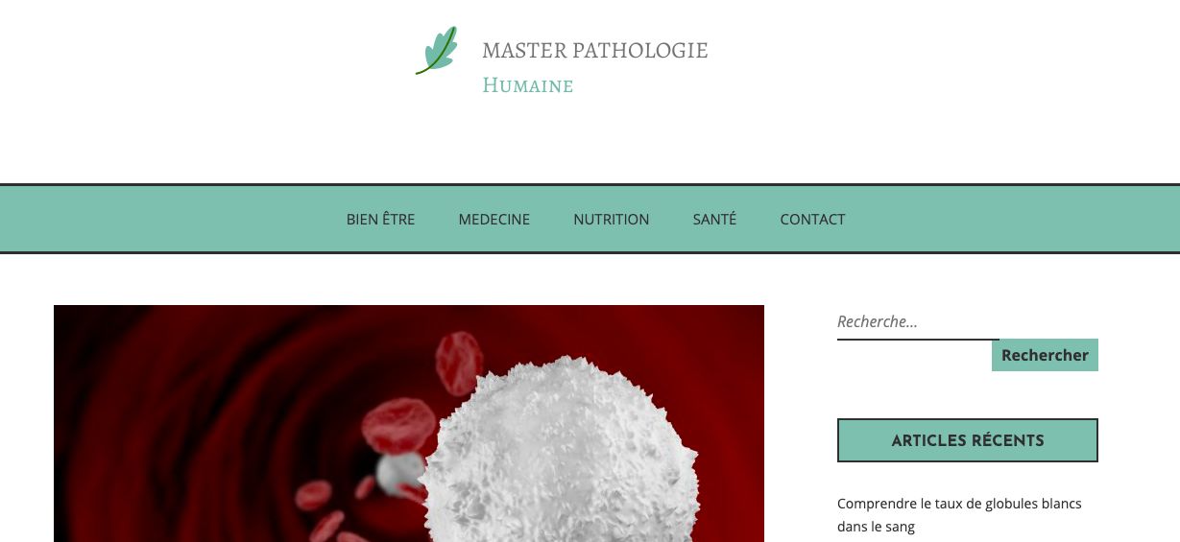This screenshot has width=1180, height=542.
Task: Open the globules blancs article link
Action: pyautogui.click(x=959, y=515)
